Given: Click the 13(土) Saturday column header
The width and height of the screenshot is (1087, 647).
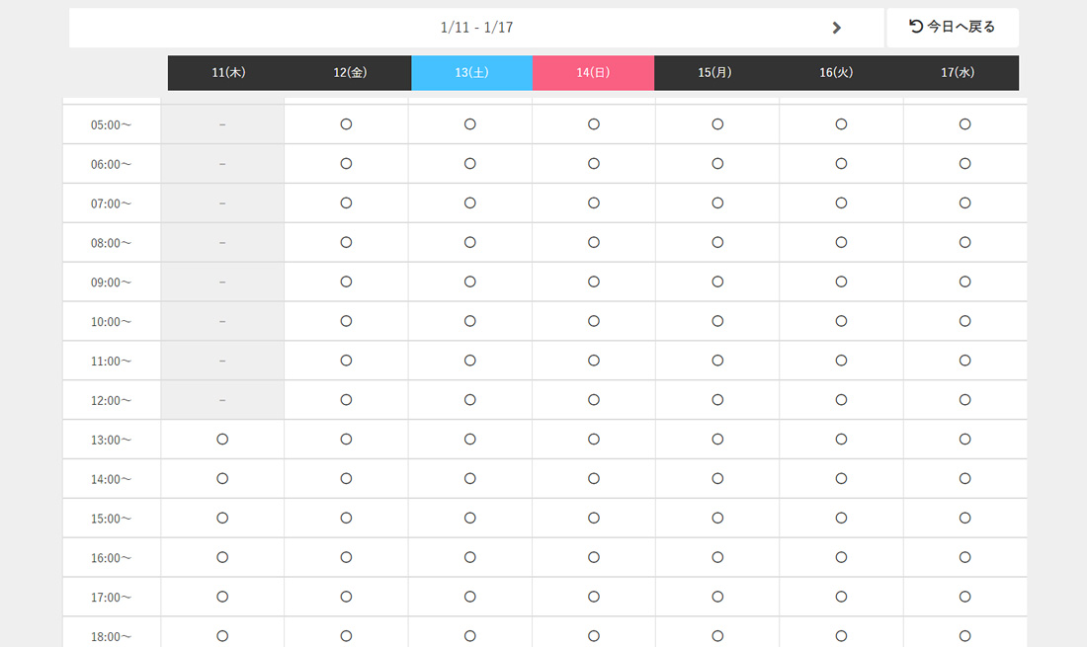Looking at the screenshot, I should coord(471,73).
